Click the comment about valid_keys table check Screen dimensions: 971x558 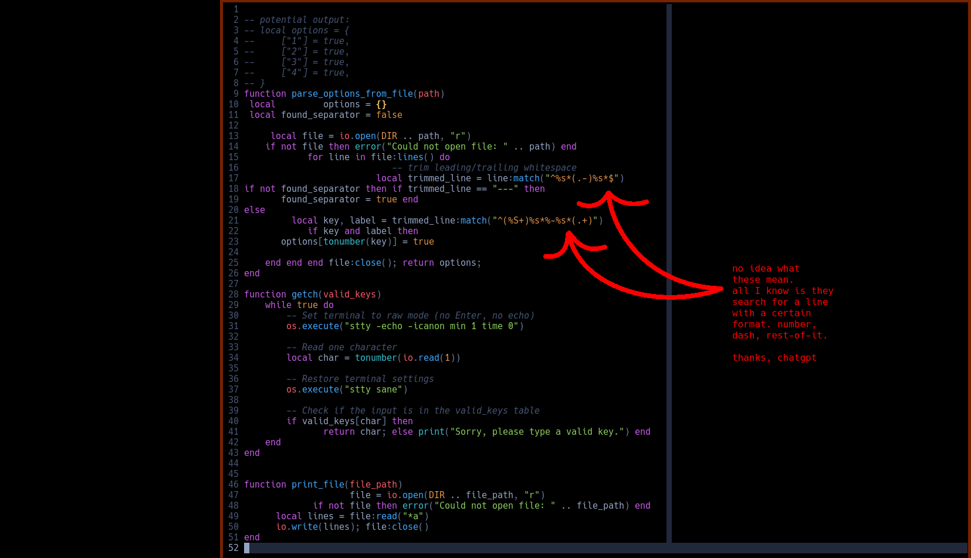(x=412, y=410)
